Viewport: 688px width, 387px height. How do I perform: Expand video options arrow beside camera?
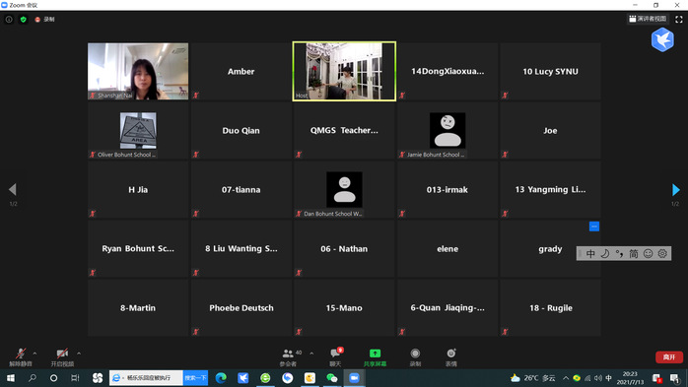tap(79, 354)
